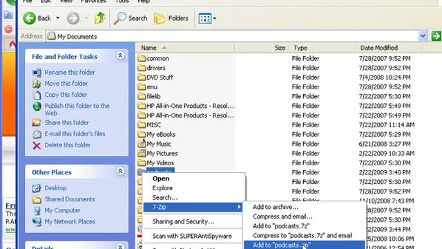Open the Back history dropdown arrow

coord(58,19)
